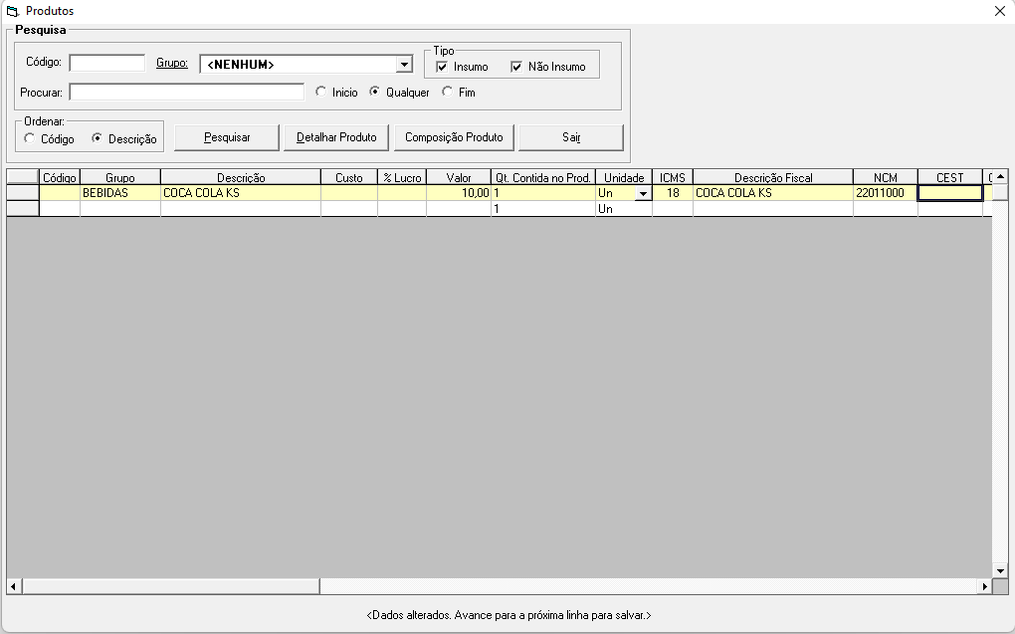
Task: Focus the Código search field
Action: [x=107, y=63]
